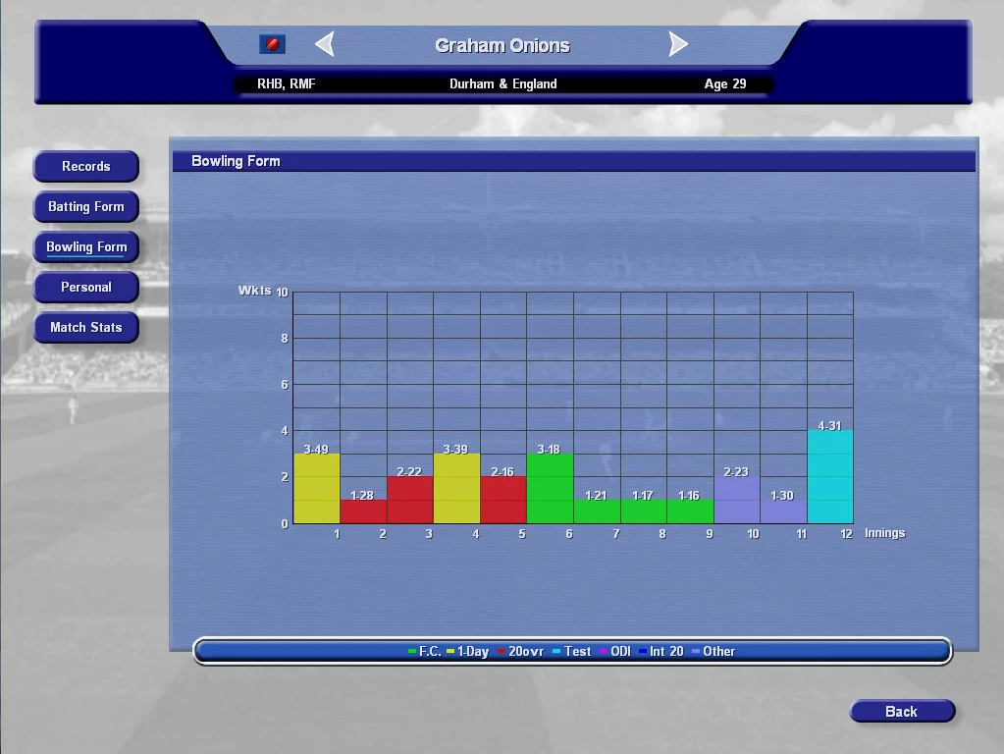Select the Bowling Form tab
The image size is (1004, 754).
(85, 247)
